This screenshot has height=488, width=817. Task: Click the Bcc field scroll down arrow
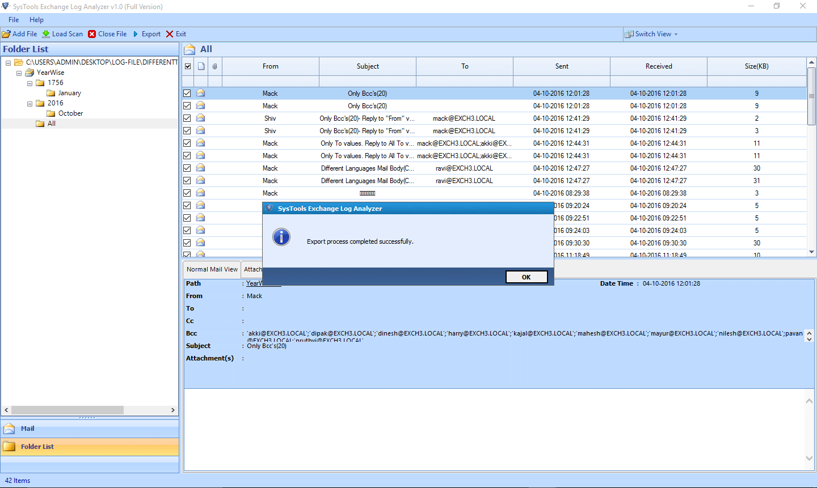pyautogui.click(x=810, y=338)
